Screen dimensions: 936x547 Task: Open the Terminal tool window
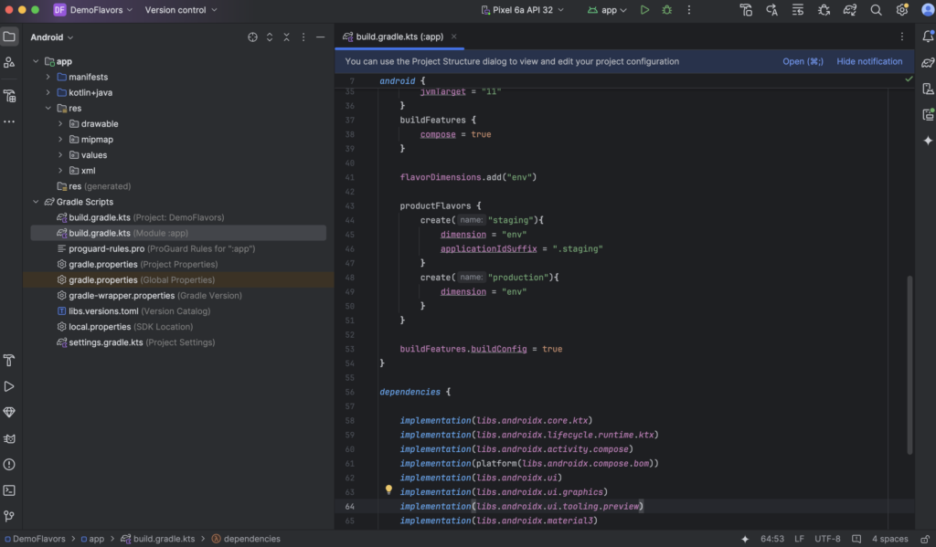pos(9,490)
